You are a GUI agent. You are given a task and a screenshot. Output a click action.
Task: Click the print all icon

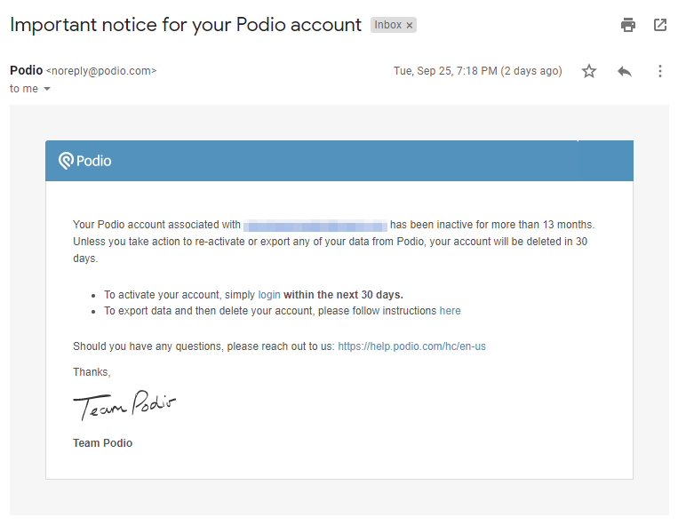click(x=628, y=25)
